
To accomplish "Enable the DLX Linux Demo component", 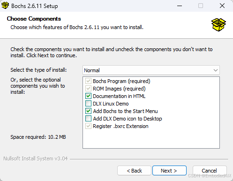I will pos(88,104).
